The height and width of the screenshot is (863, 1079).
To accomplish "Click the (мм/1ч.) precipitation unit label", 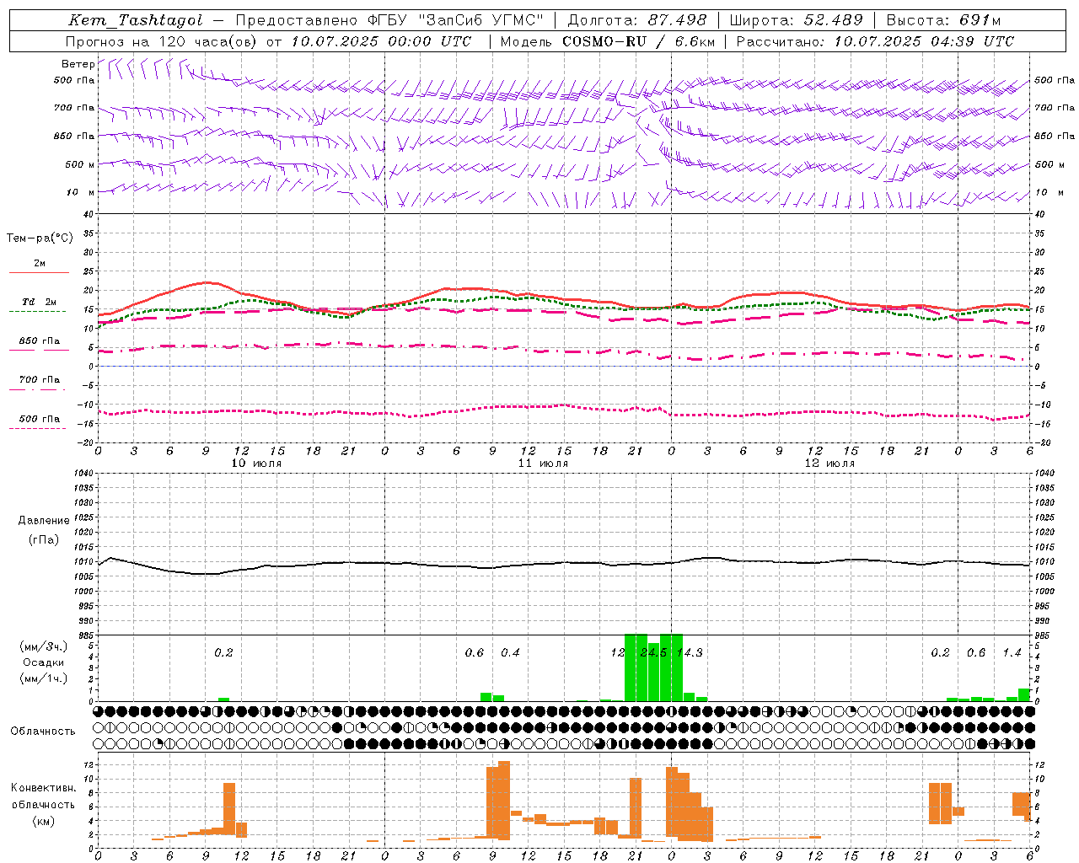I will point(44,678).
